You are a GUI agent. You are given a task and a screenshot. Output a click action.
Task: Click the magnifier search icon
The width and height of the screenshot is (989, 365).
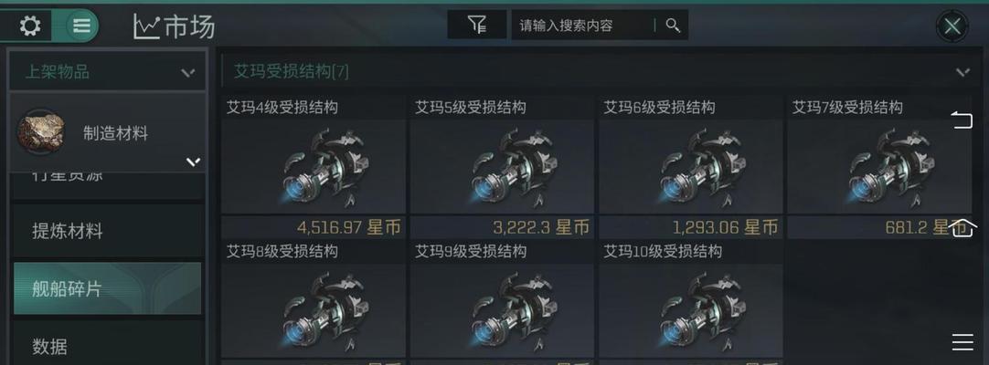pyautogui.click(x=673, y=26)
